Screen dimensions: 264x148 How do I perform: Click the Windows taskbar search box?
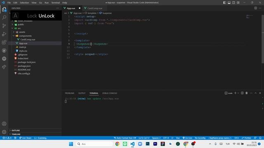tap(94, 144)
